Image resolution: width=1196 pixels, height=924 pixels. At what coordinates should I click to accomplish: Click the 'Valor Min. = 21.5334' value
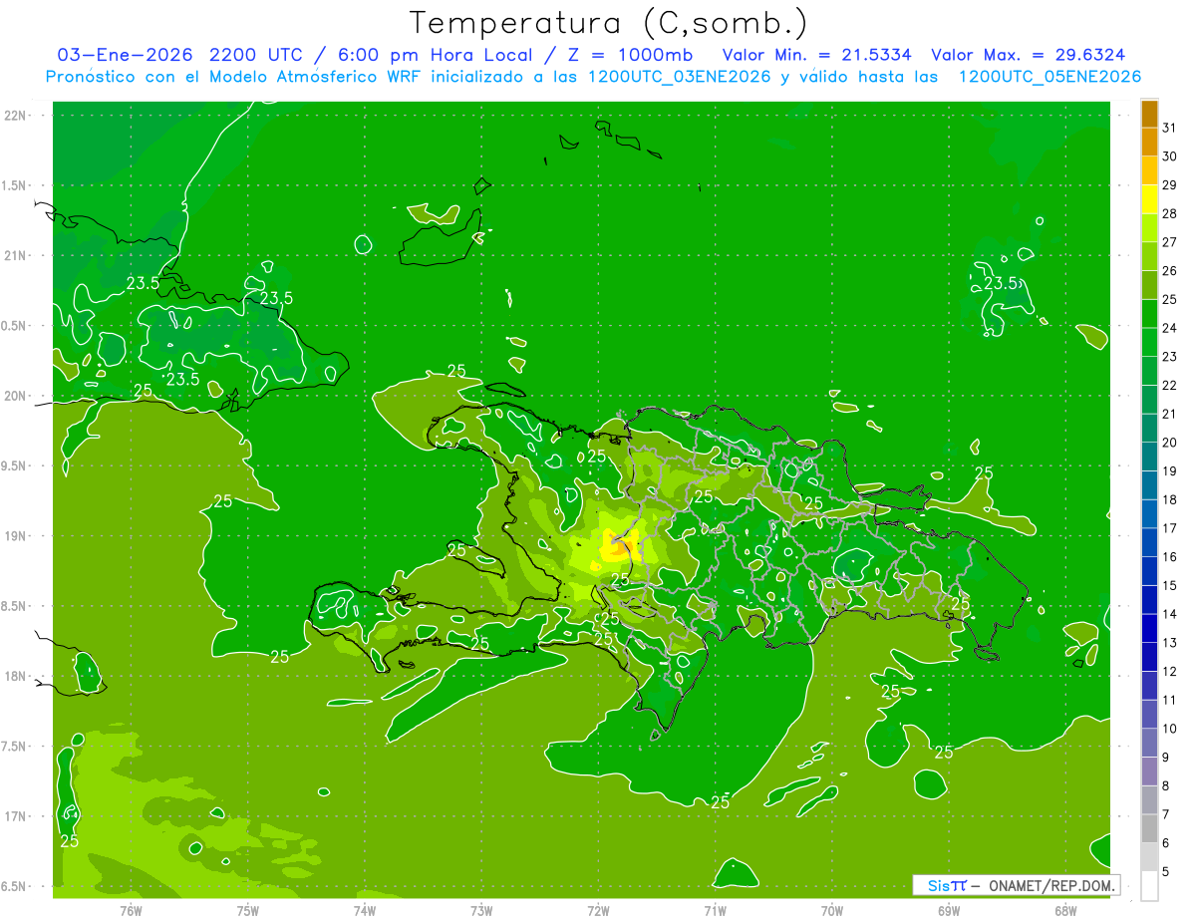[x=816, y=55]
